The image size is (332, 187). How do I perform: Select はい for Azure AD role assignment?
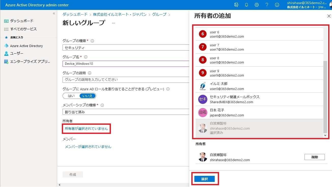[71, 96]
